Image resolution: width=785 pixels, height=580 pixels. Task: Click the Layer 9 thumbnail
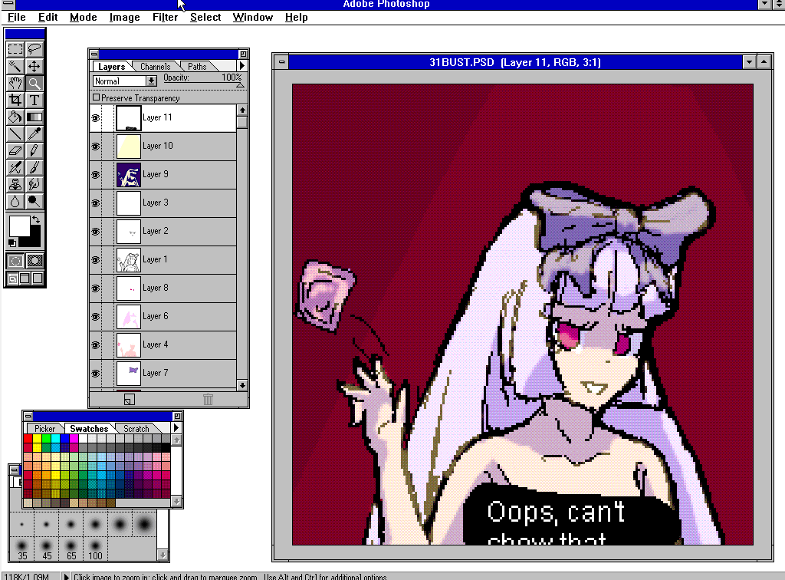coord(129,175)
